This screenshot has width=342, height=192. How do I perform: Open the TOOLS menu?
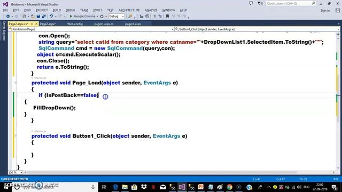[97, 10]
